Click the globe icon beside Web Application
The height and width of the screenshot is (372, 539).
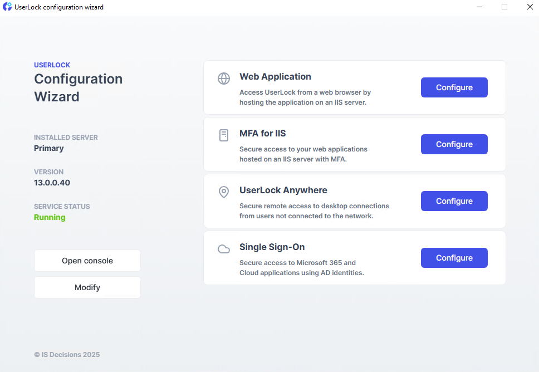224,79
